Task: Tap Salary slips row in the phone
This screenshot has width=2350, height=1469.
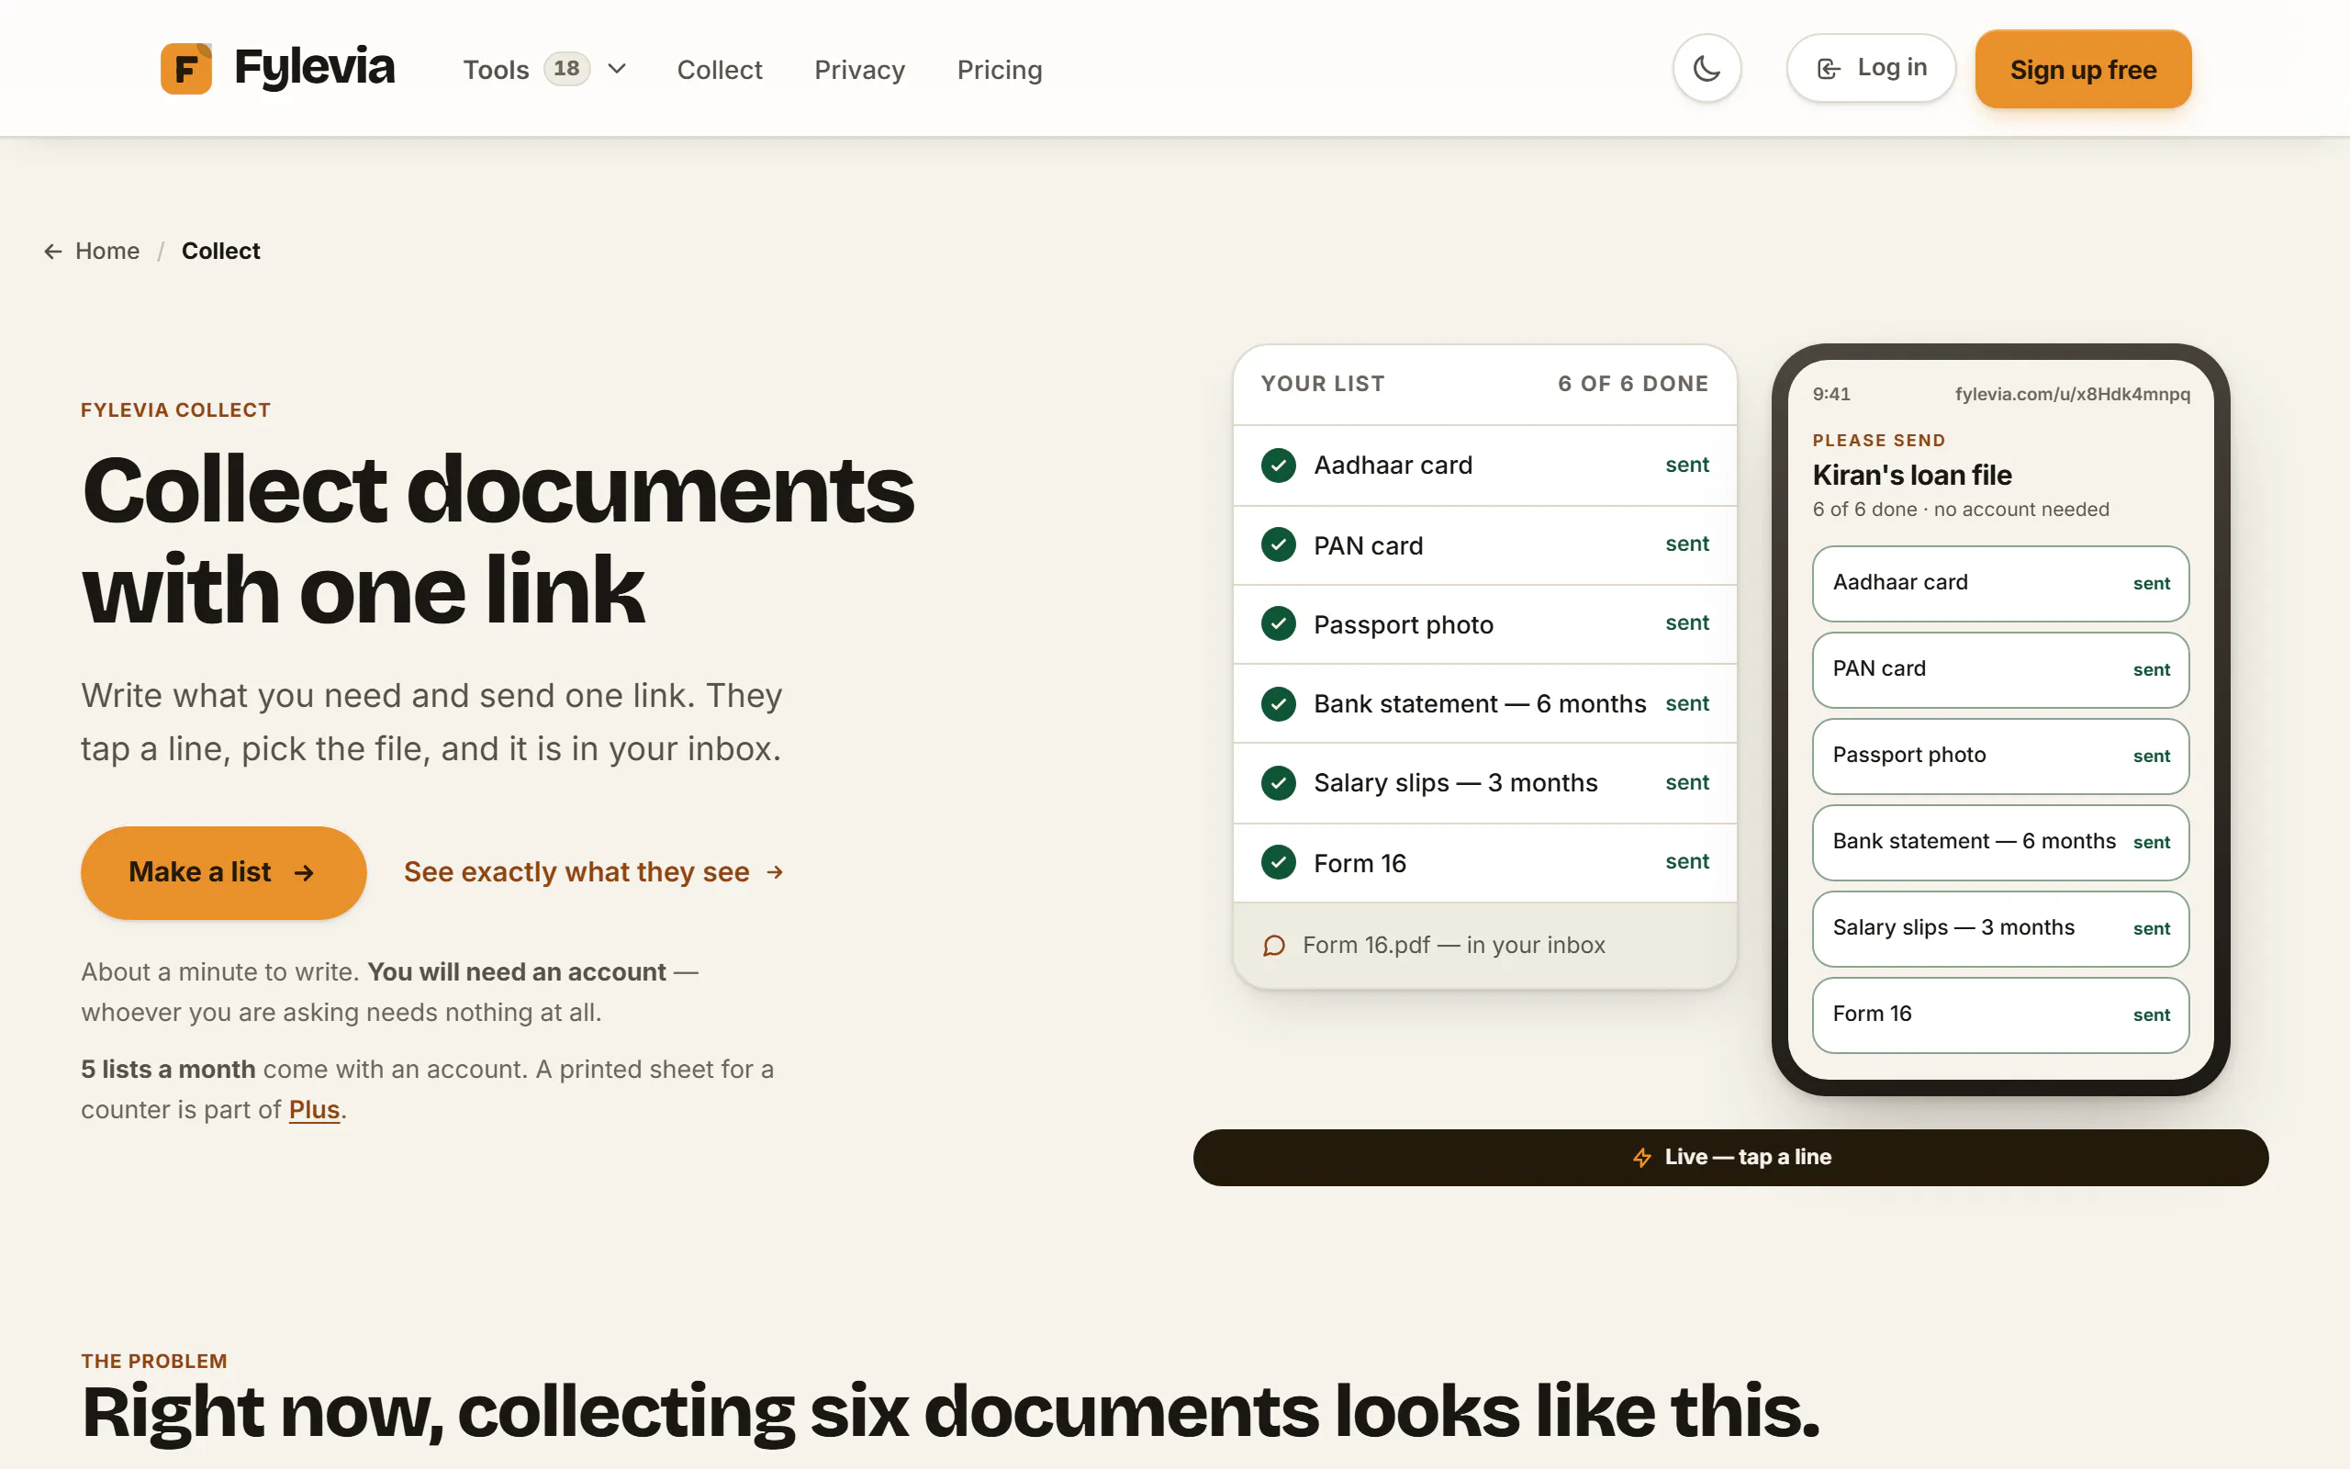Action: point(2000,929)
